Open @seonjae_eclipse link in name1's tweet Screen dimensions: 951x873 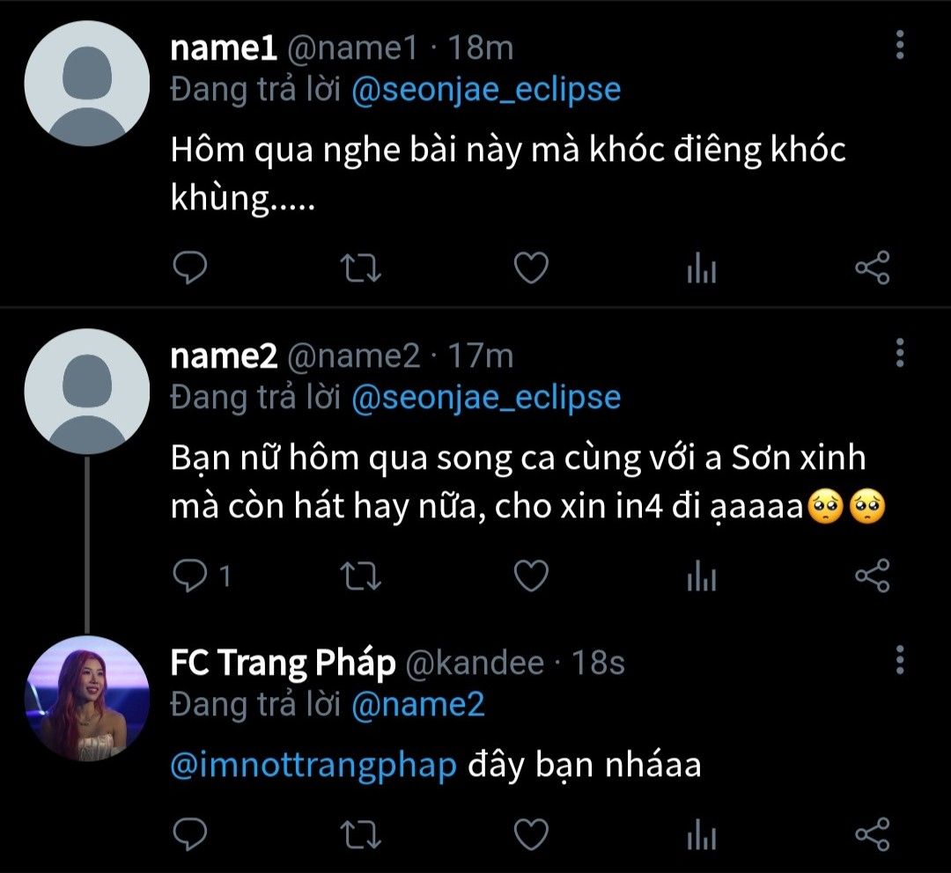(486, 90)
